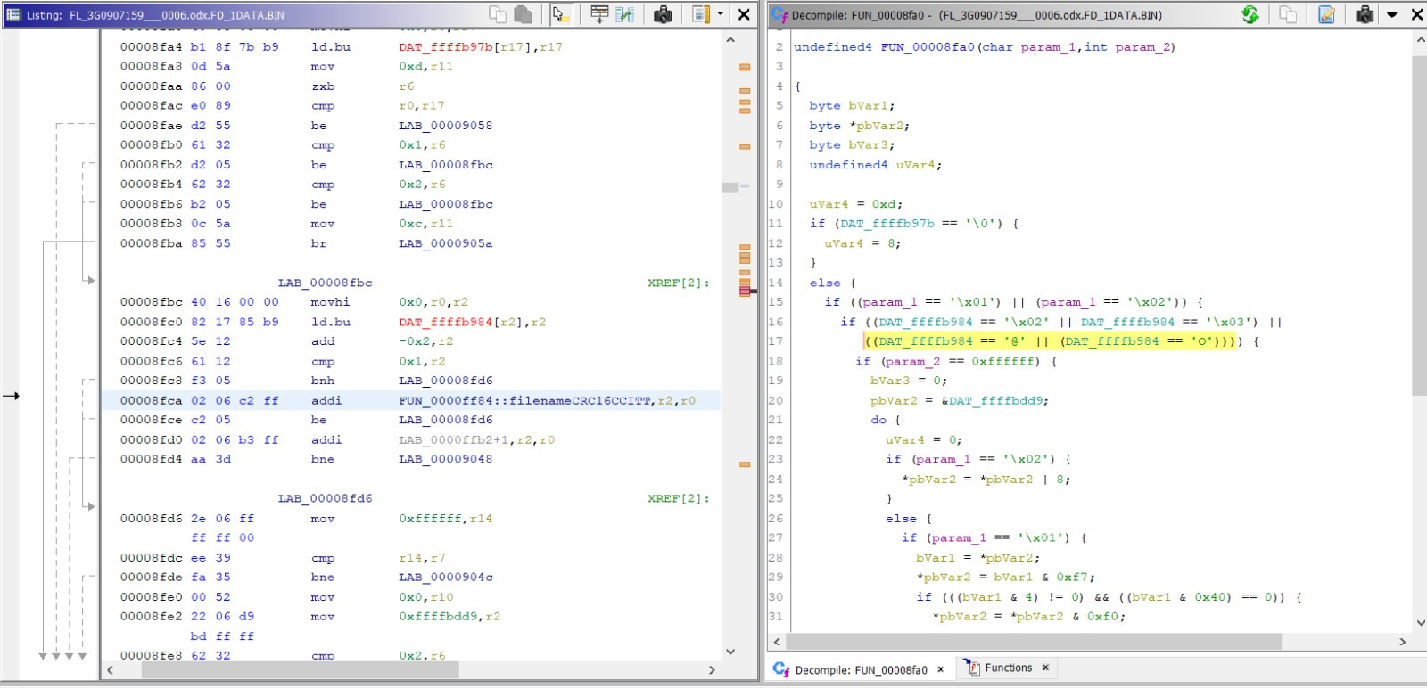Click Decompile vertical scrollbar up arrow
Screen dimensions: 1427x689
coord(1419,40)
